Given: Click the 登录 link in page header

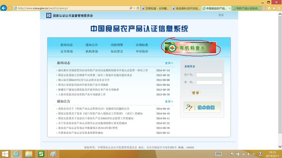Looking at the screenshot, I should point(221,15).
